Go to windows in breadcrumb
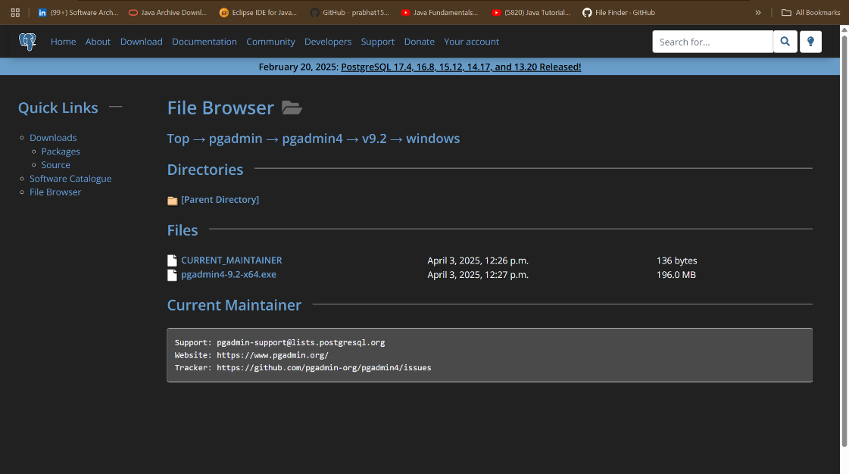 coord(432,139)
